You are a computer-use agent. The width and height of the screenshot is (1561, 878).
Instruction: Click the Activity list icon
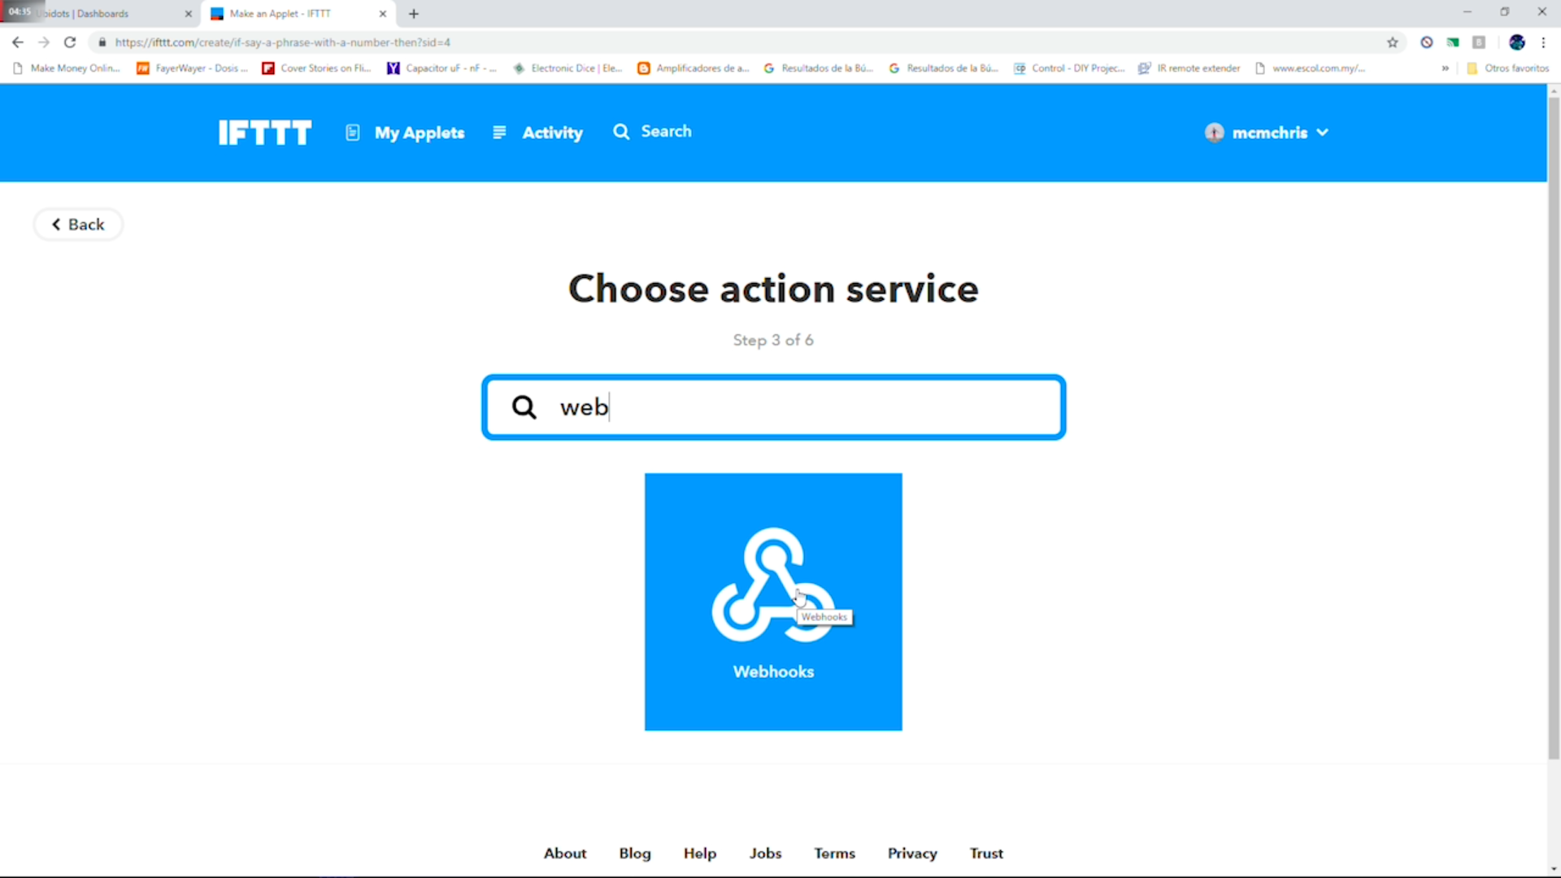[x=499, y=132]
